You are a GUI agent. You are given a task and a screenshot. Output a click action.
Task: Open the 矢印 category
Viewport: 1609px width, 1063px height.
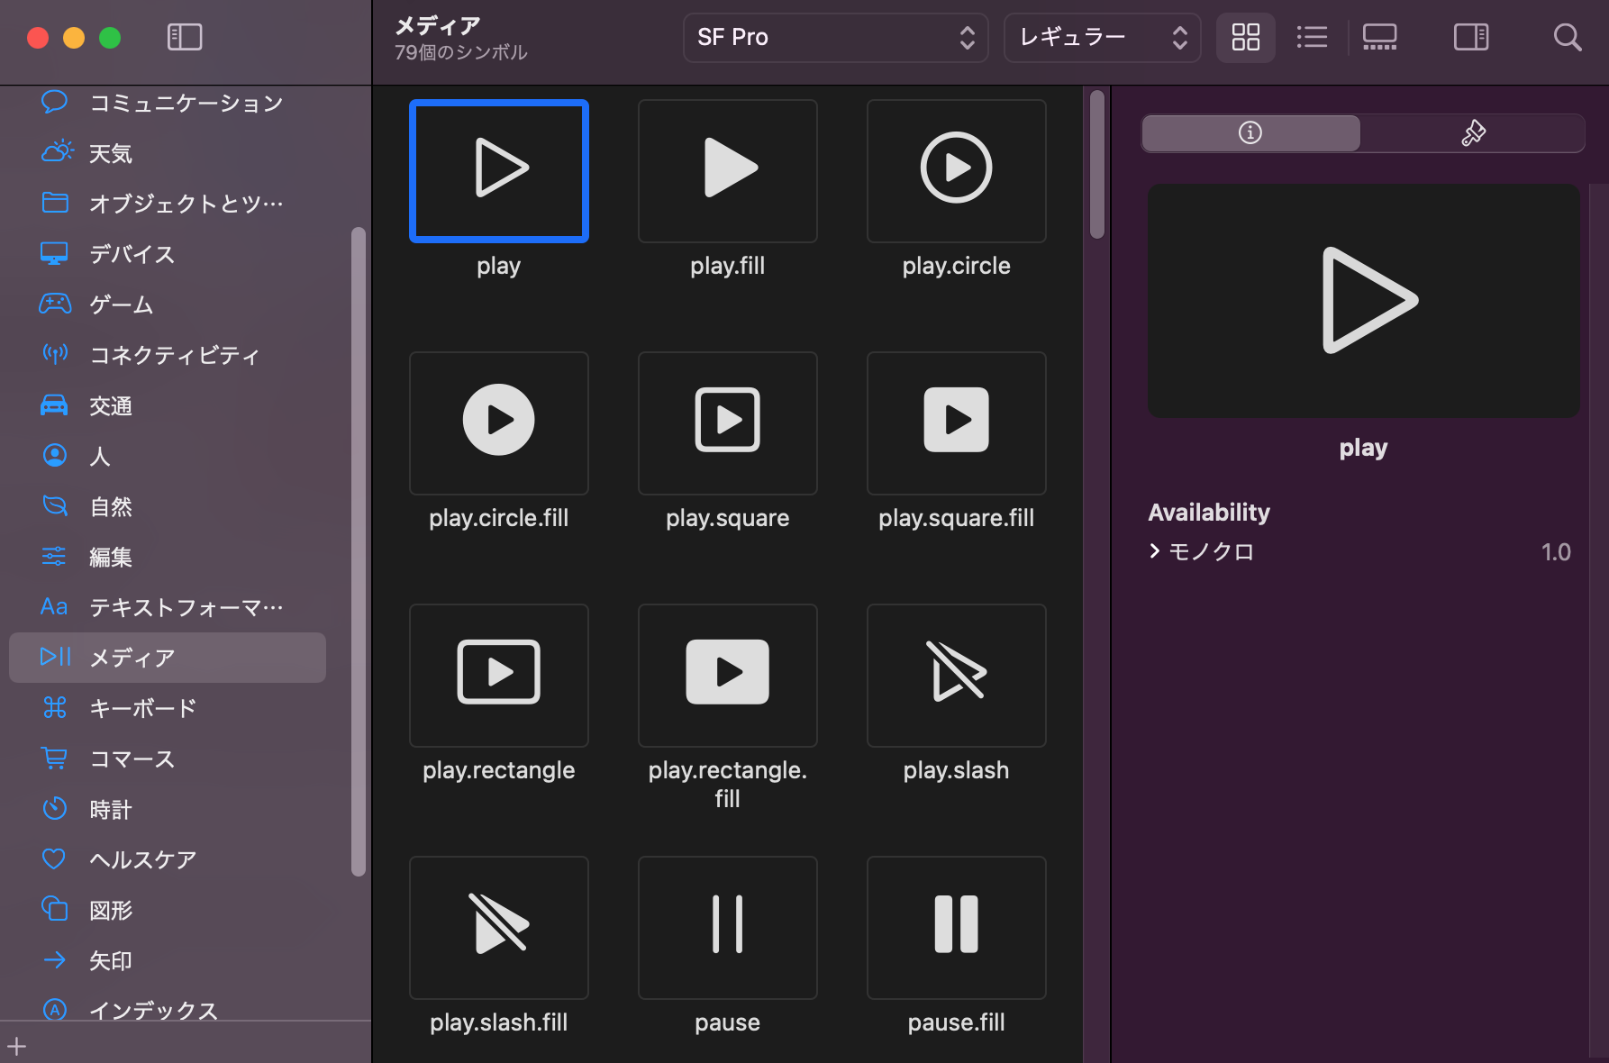pyautogui.click(x=168, y=960)
